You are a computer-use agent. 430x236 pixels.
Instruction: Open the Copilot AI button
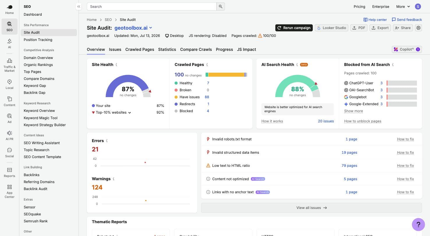pos(407,49)
